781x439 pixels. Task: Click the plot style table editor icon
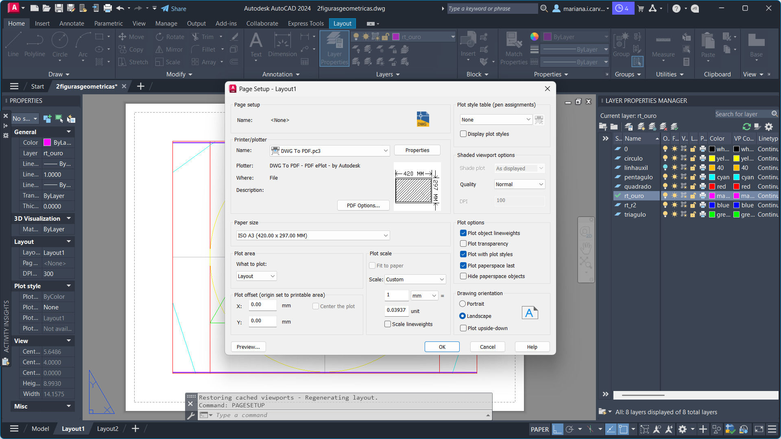[539, 120]
